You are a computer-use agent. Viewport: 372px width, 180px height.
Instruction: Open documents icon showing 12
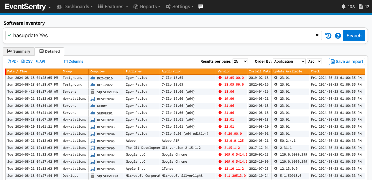pyautogui.click(x=364, y=6)
